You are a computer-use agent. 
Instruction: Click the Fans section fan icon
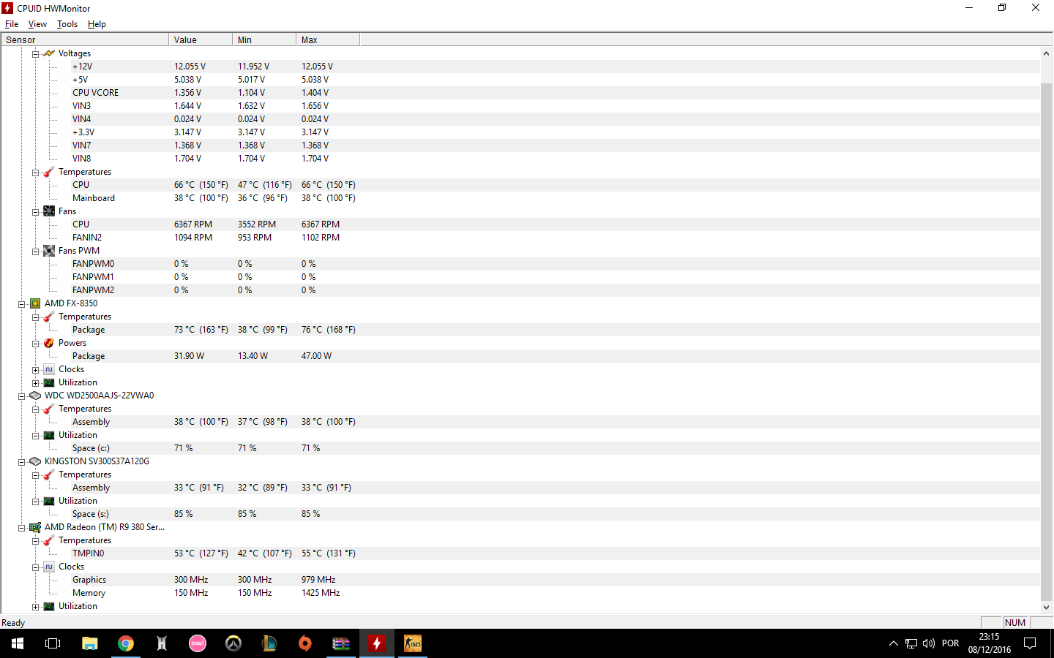(49, 211)
